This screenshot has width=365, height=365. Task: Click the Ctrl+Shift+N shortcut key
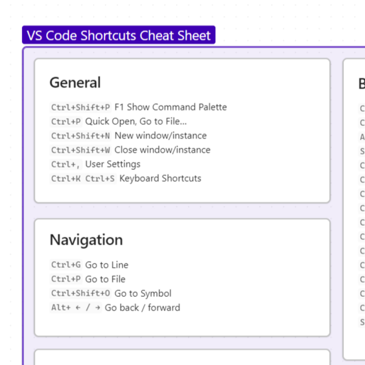(81, 136)
